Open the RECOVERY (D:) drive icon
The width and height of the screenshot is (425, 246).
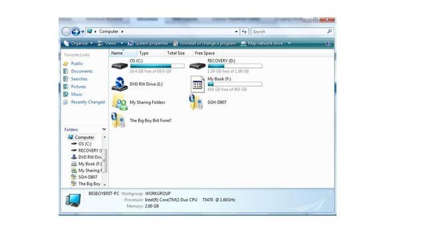(197, 66)
